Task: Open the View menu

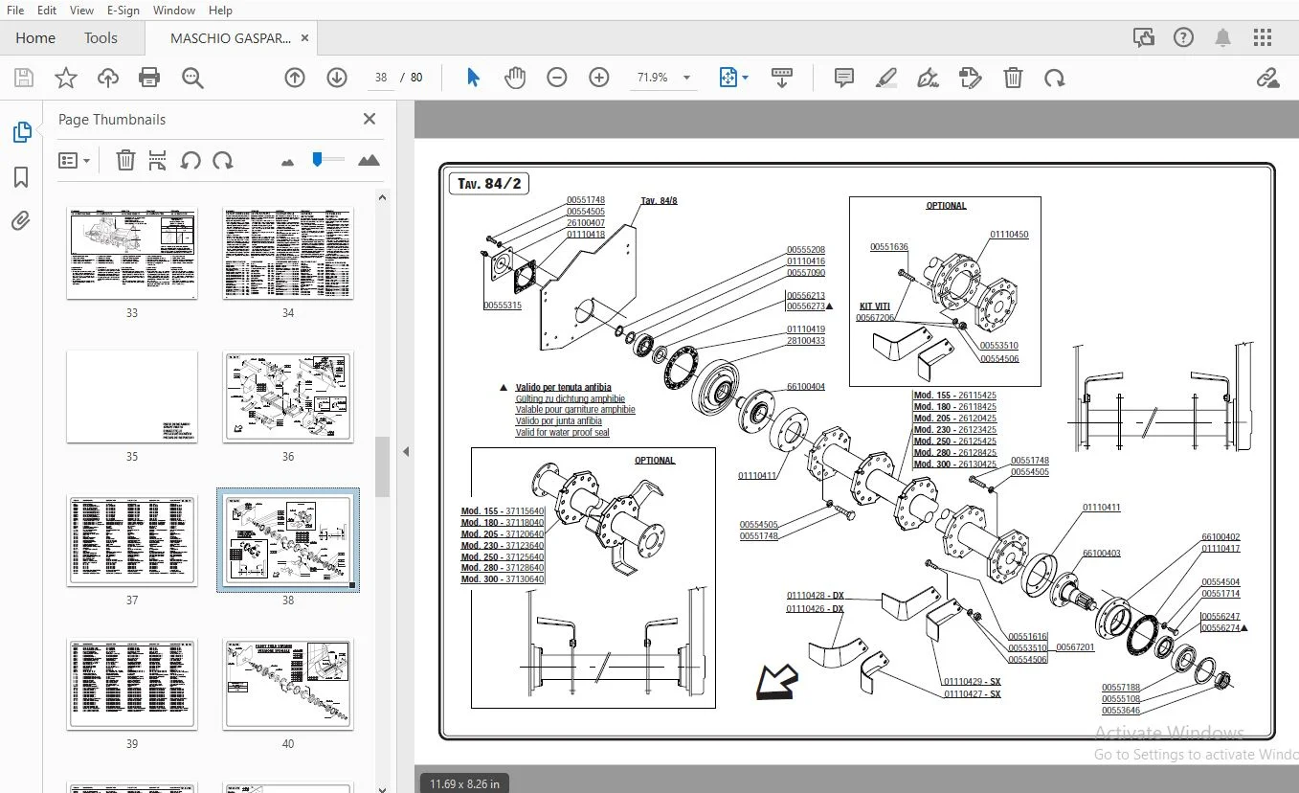Action: [x=82, y=11]
